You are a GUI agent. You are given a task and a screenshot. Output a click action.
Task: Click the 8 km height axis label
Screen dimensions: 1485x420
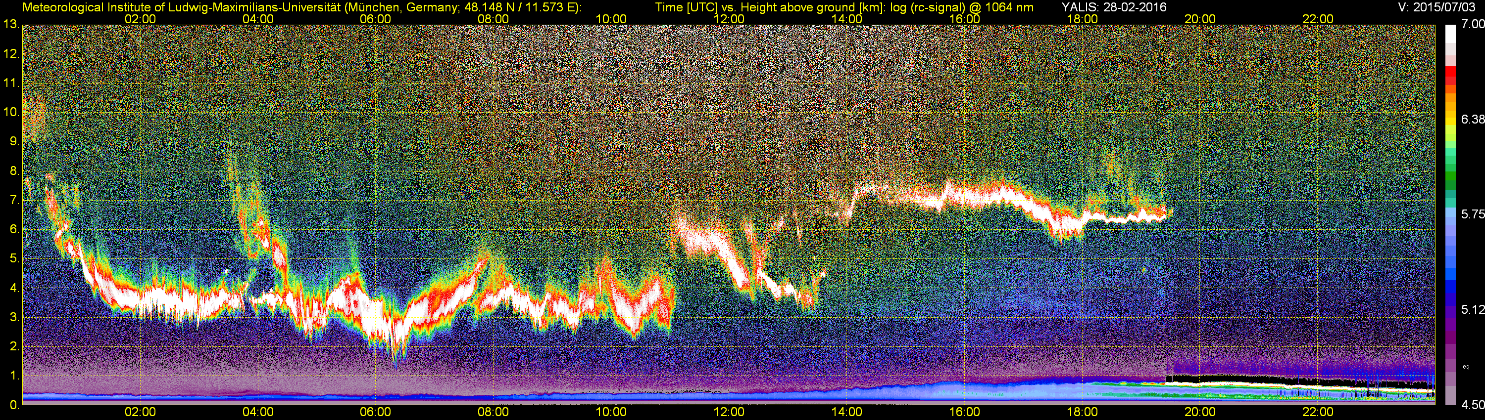(x=14, y=171)
